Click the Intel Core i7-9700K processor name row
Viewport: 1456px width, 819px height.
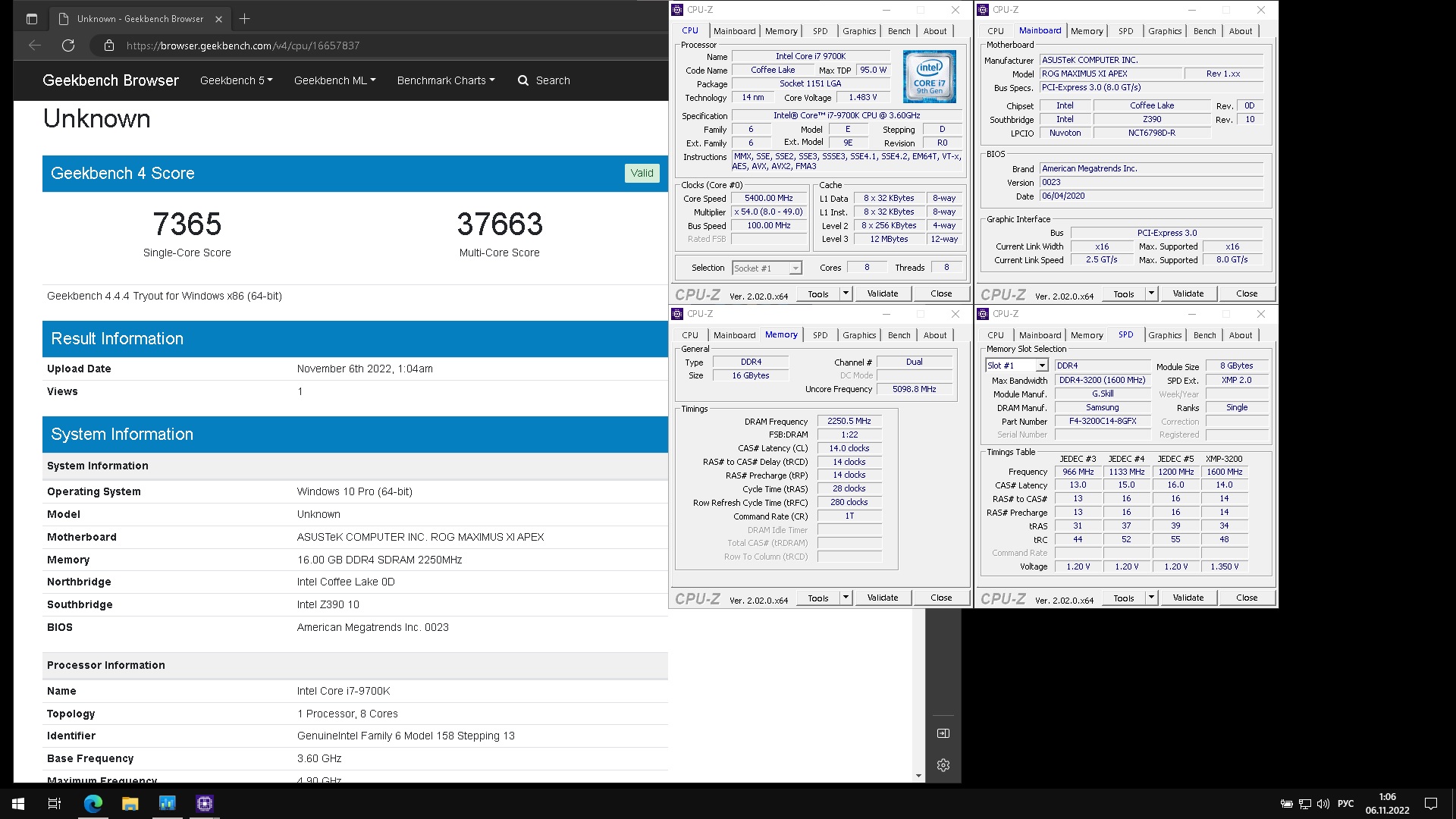[355, 691]
